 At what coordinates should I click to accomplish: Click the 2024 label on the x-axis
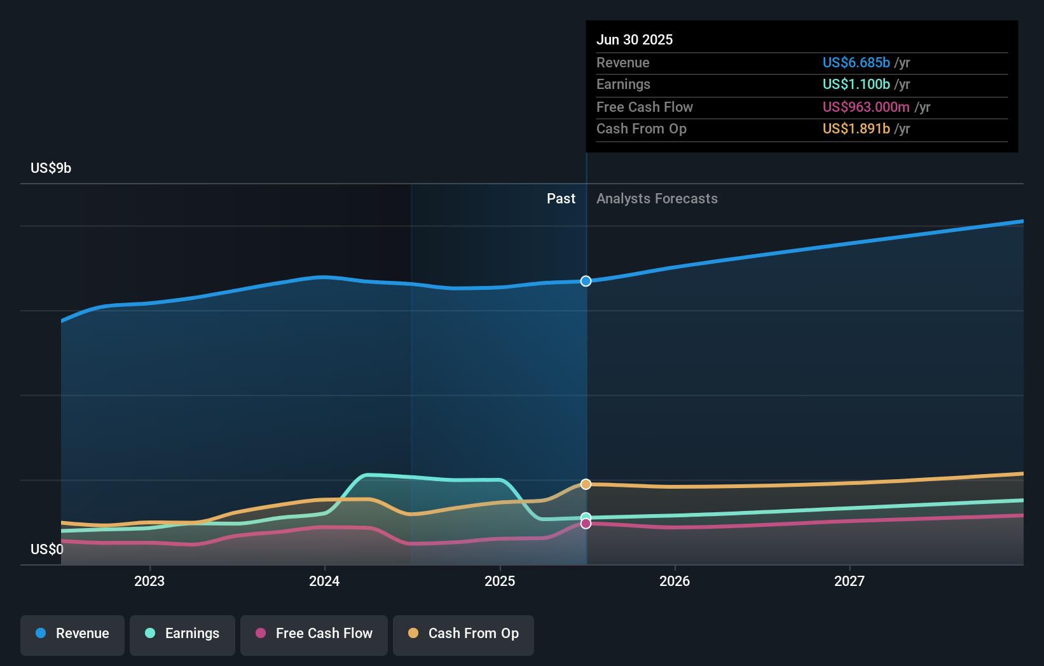click(x=324, y=580)
